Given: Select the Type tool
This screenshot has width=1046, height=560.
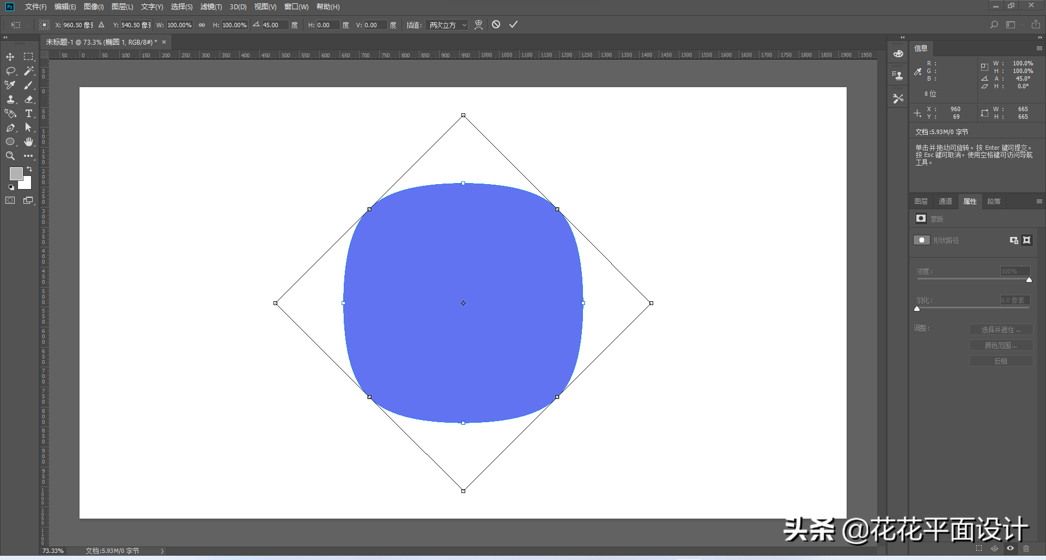Looking at the screenshot, I should tap(29, 114).
